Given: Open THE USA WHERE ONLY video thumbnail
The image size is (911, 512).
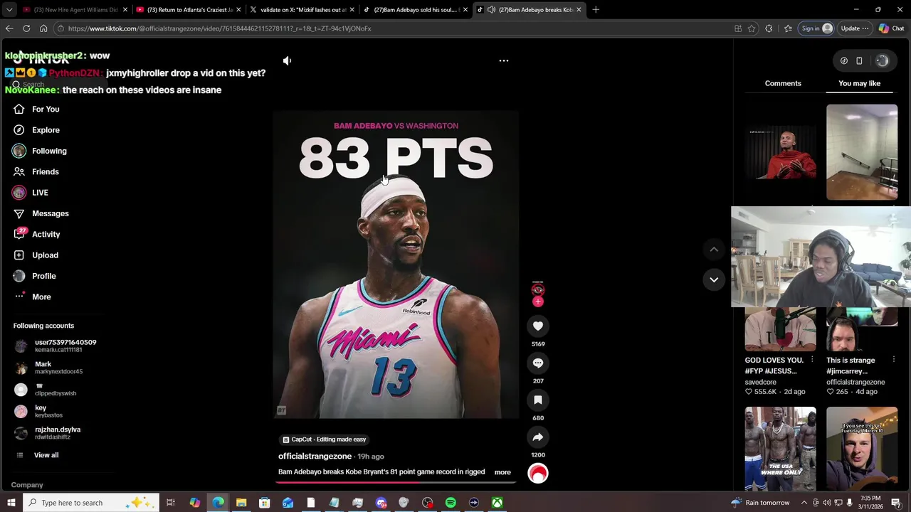Looking at the screenshot, I should tap(781, 449).
